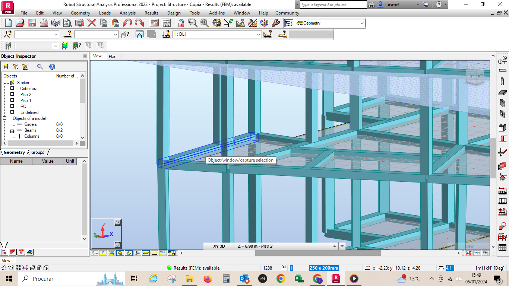
Task: Click the red X Delete icon
Action: [92, 23]
